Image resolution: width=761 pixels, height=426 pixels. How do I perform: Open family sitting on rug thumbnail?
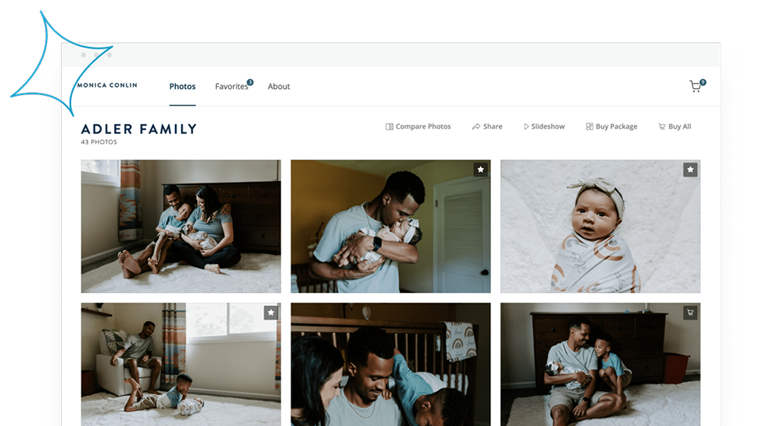tap(181, 226)
